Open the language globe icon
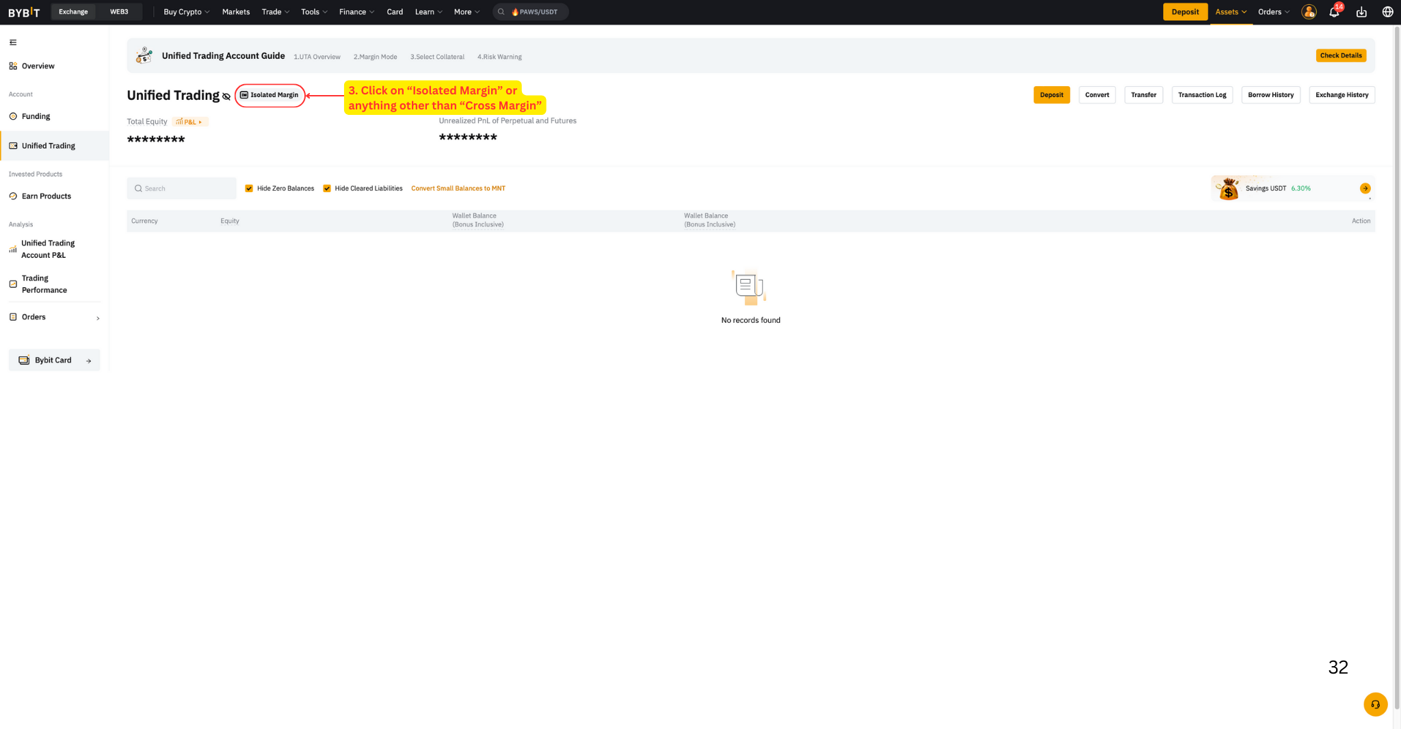Screen dimensions: 1401x729 click(x=1387, y=12)
